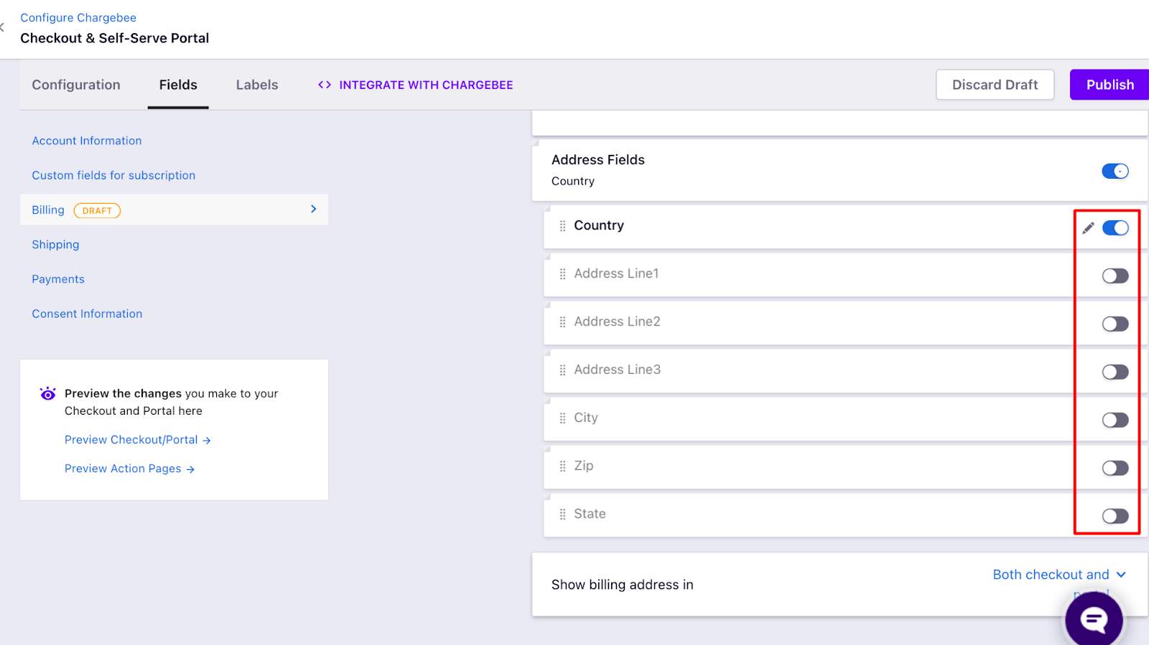Open the Labels tab
1149x645 pixels.
coord(256,85)
